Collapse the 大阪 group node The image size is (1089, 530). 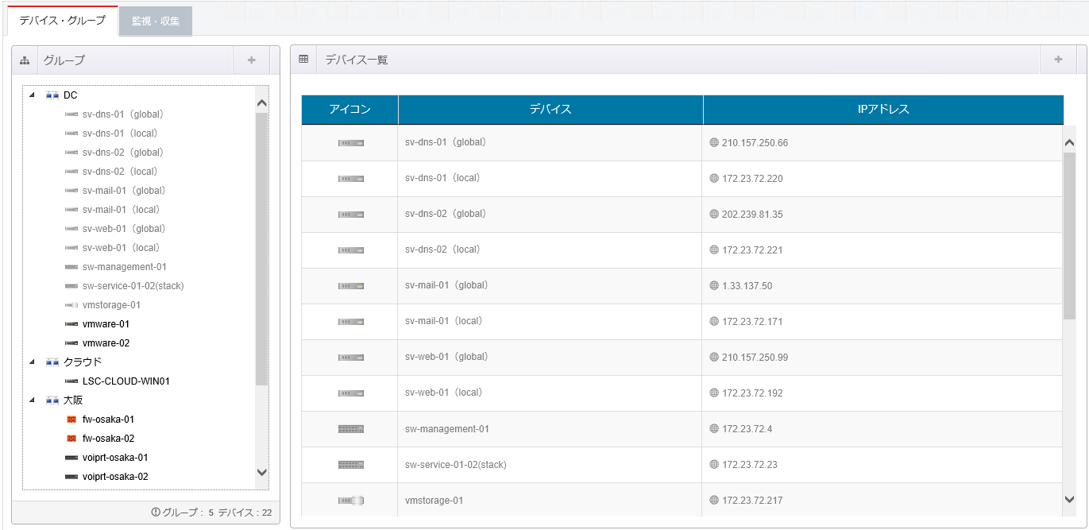32,400
